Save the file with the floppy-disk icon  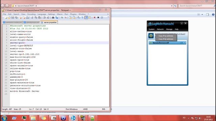(x=13, y=17)
